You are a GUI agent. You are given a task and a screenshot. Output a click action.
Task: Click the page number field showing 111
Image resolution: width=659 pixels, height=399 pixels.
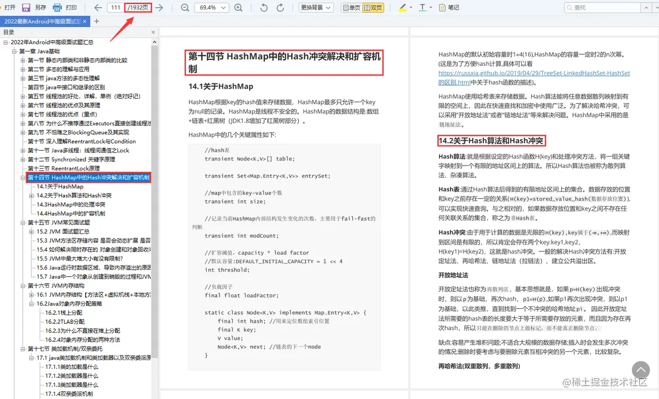pos(116,7)
